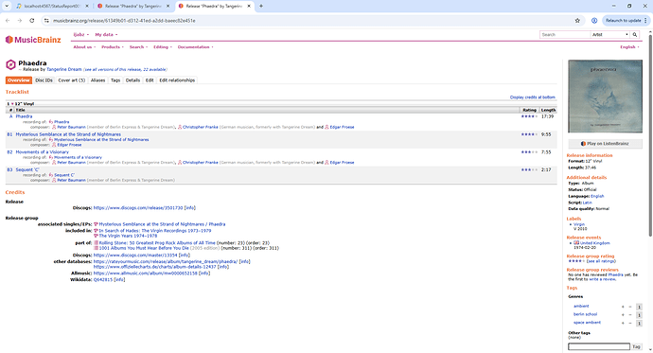The height and width of the screenshot is (353, 653).
Task: Collapse the 12" Vinyl medium
Action: pyautogui.click(x=12, y=104)
